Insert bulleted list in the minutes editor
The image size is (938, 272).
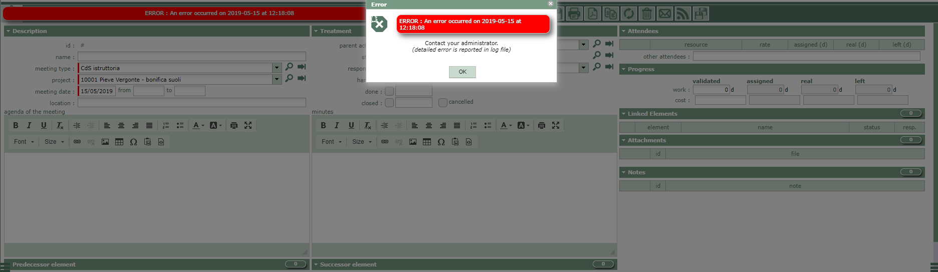pyautogui.click(x=488, y=125)
